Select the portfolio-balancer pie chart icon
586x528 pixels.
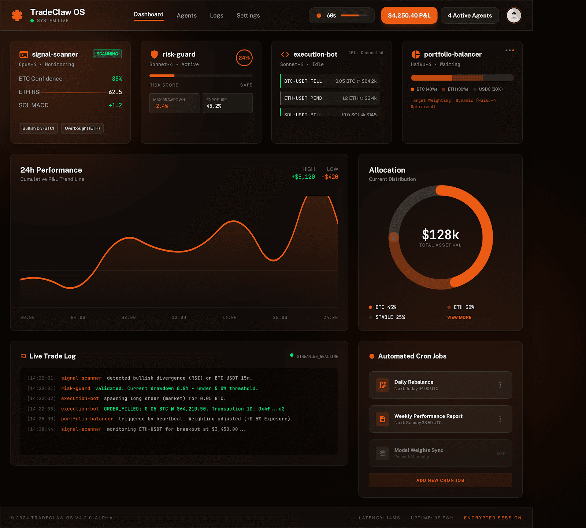click(x=416, y=54)
